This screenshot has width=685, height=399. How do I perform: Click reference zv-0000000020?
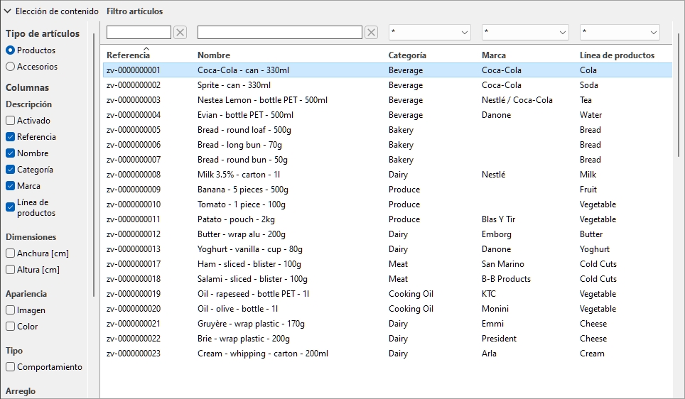134,309
